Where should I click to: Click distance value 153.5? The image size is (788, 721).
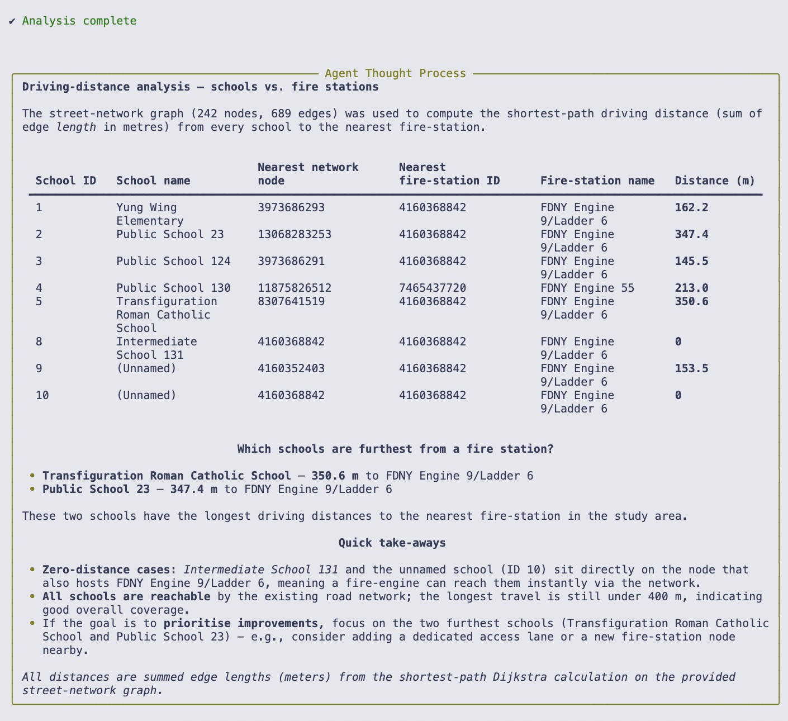(x=692, y=368)
